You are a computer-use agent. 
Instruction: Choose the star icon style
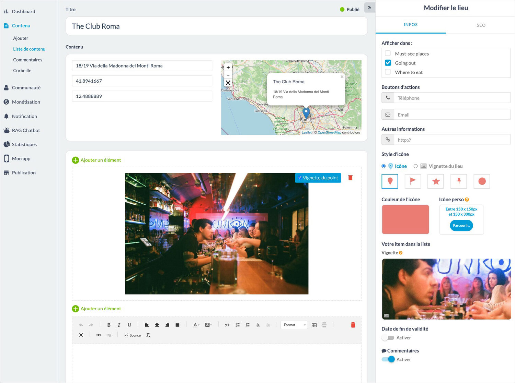click(436, 181)
